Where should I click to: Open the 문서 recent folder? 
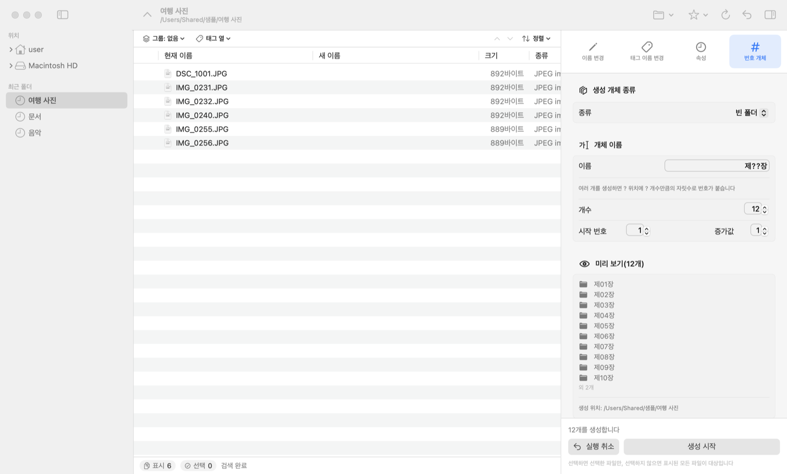coord(66,117)
